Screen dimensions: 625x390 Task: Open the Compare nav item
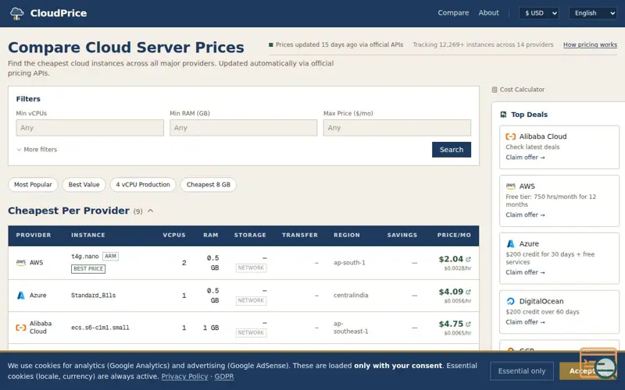(x=453, y=12)
